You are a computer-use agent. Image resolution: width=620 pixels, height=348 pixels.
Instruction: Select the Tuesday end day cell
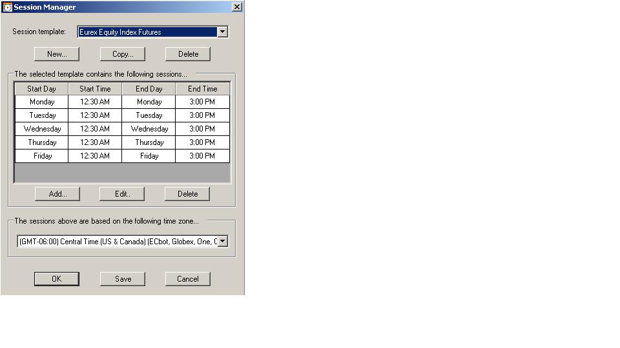click(x=149, y=115)
